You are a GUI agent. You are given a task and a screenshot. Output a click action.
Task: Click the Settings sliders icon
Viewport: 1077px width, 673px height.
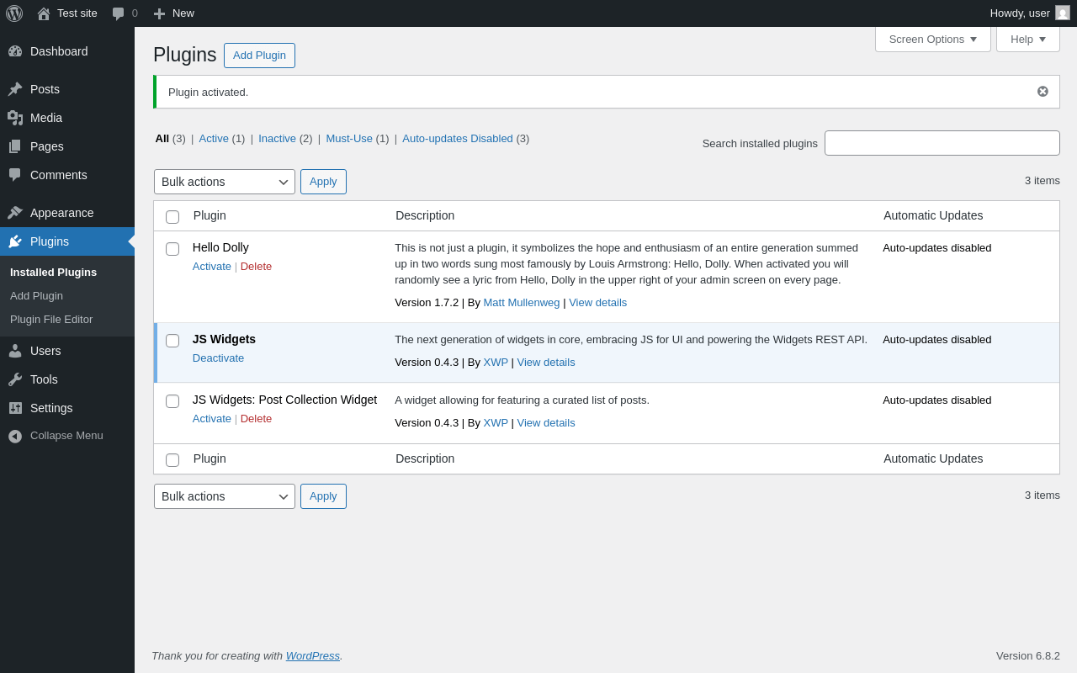(x=15, y=408)
